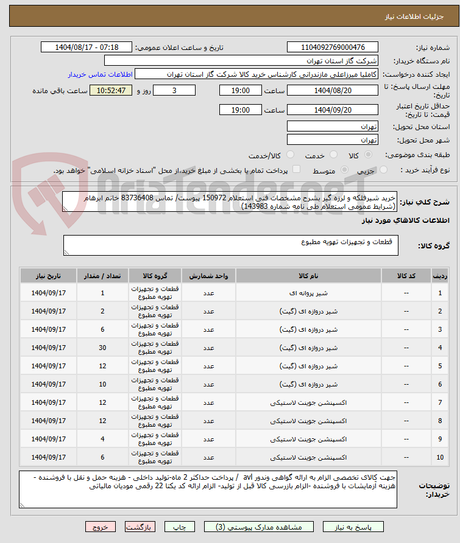Click شیر دروازه ای (گیت) in row 6

point(308,384)
